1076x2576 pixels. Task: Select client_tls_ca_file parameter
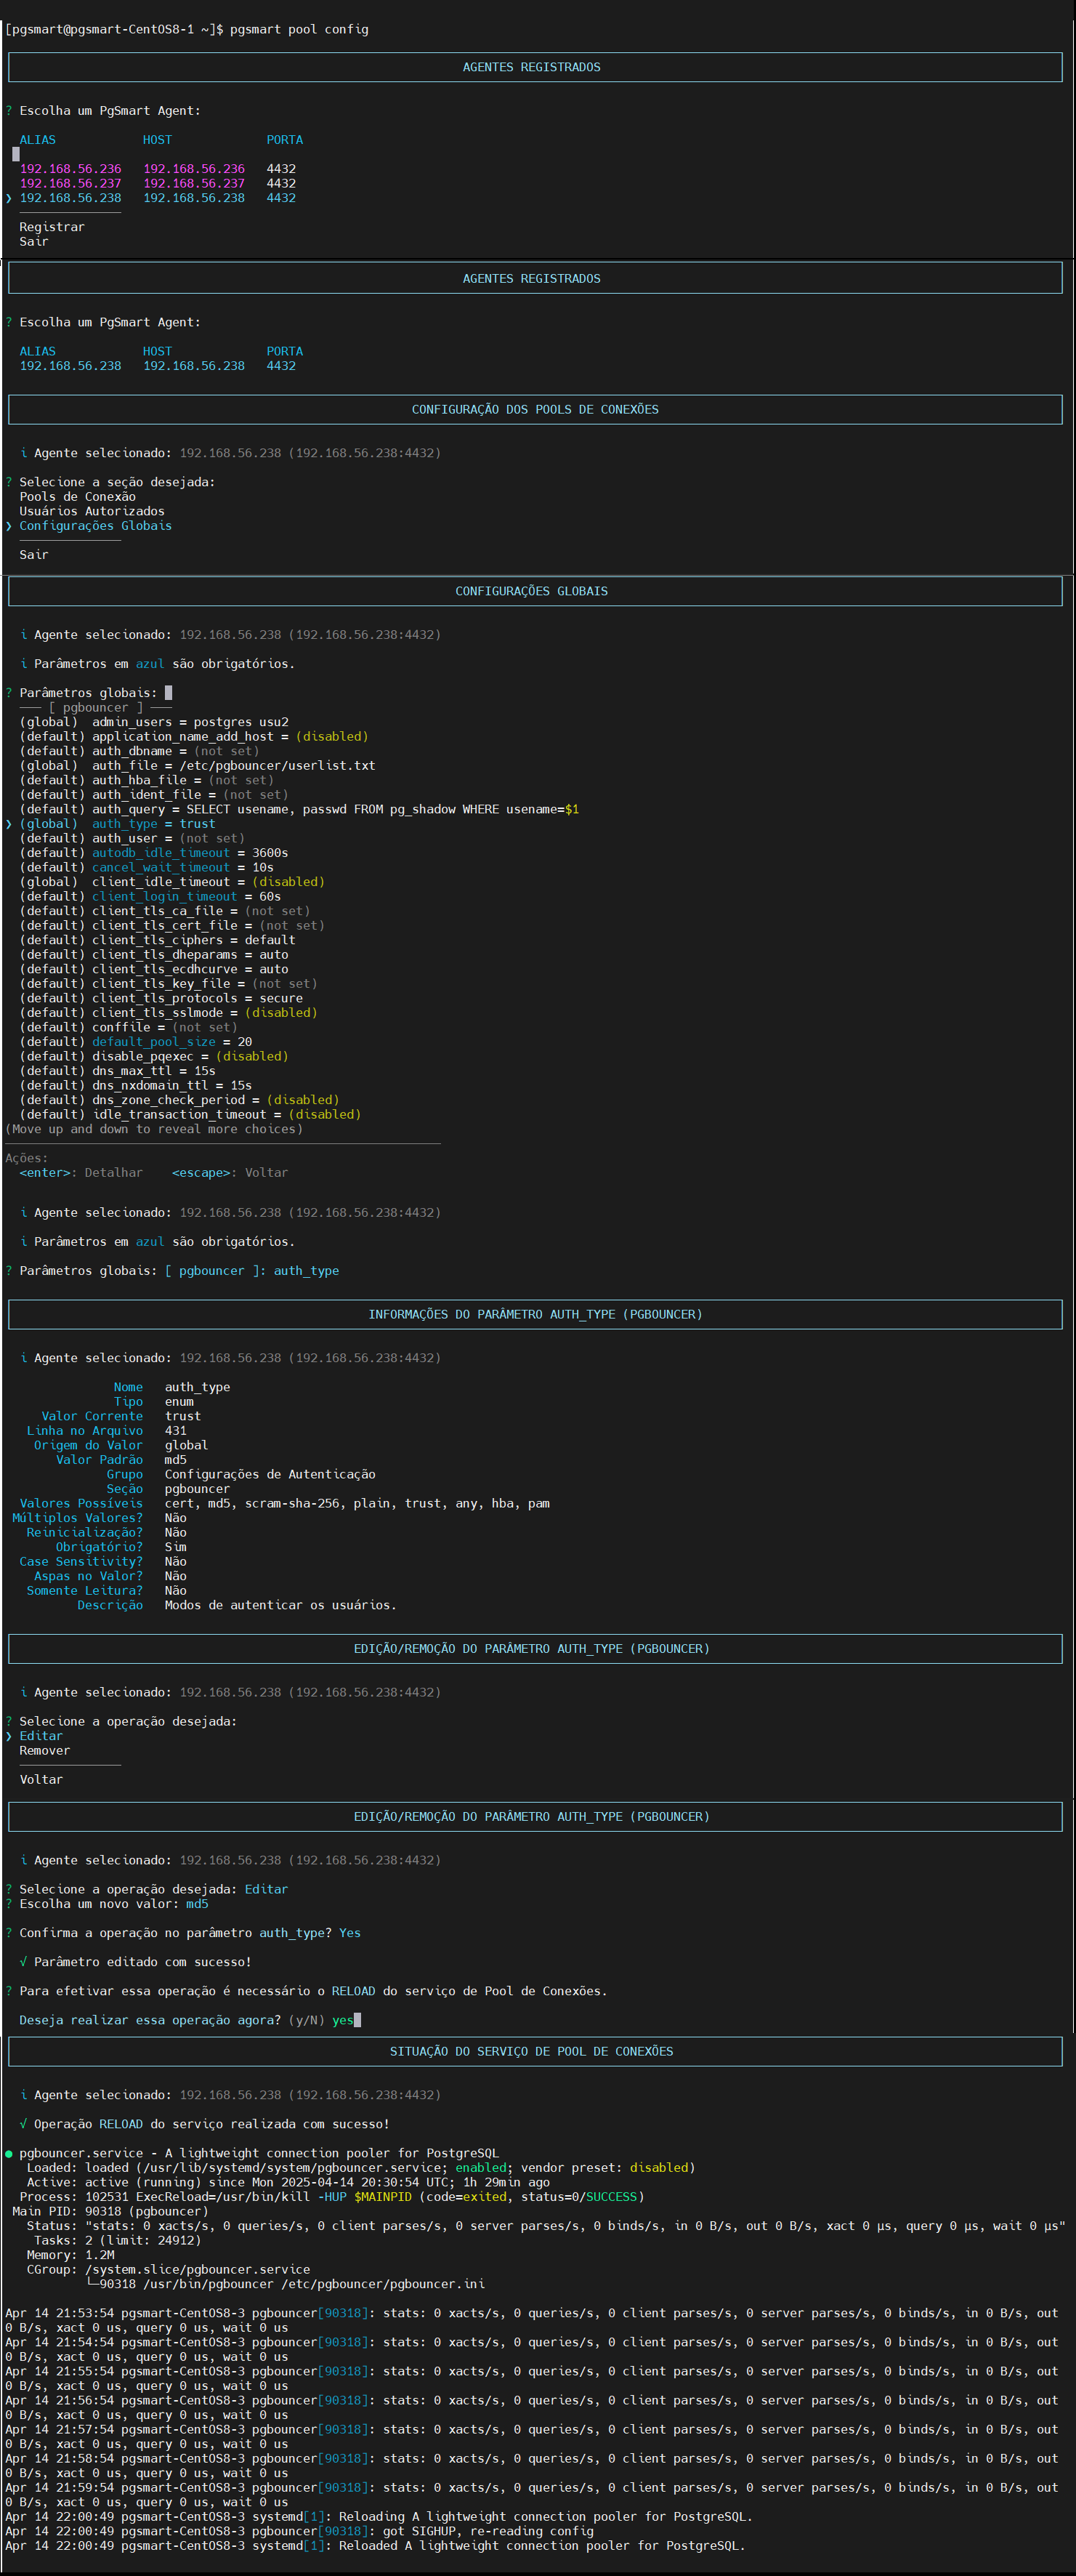pos(165,911)
